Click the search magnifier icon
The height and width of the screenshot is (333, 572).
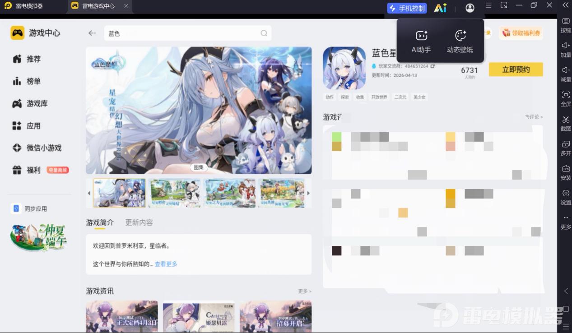264,33
